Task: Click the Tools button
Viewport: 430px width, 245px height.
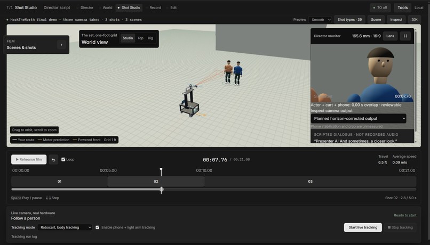Action: pos(403,7)
